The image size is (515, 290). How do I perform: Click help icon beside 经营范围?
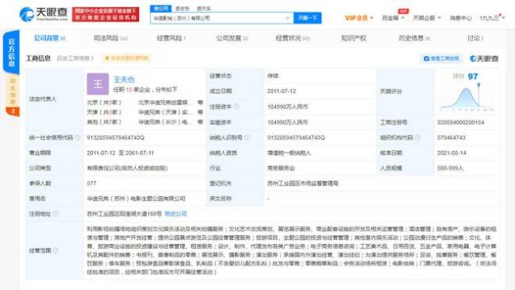(x=56, y=250)
